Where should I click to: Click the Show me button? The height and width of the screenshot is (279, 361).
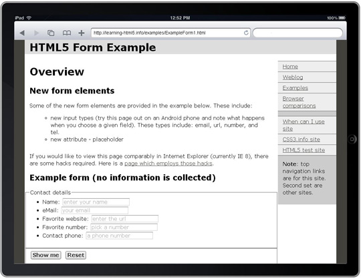46,255
